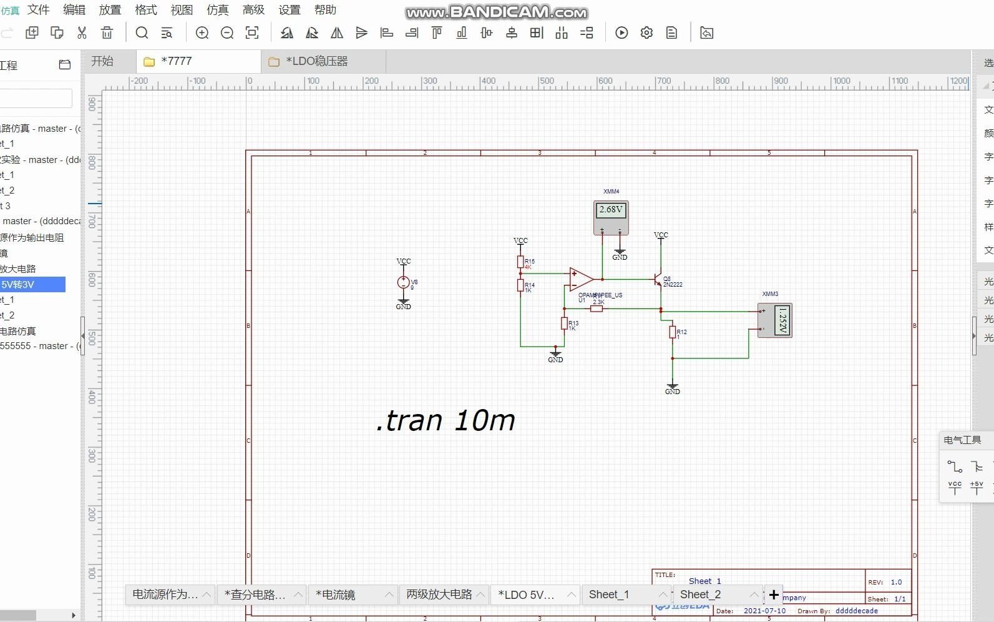Screen dimensions: 994x622
Task: Open the 视图 menu
Action: [182, 10]
